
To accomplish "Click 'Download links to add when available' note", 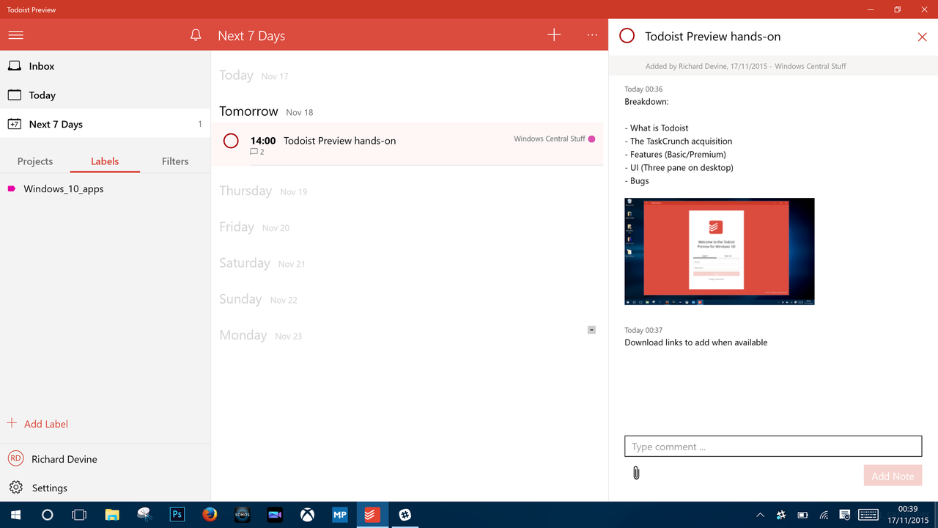I will pyautogui.click(x=696, y=342).
